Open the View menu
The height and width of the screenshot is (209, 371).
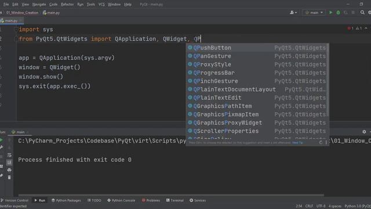pos(25,4)
